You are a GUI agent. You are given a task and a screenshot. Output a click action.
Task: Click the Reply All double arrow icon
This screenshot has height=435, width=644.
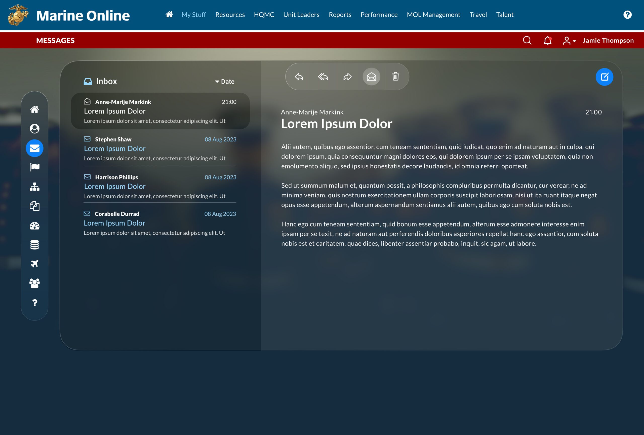click(x=323, y=77)
